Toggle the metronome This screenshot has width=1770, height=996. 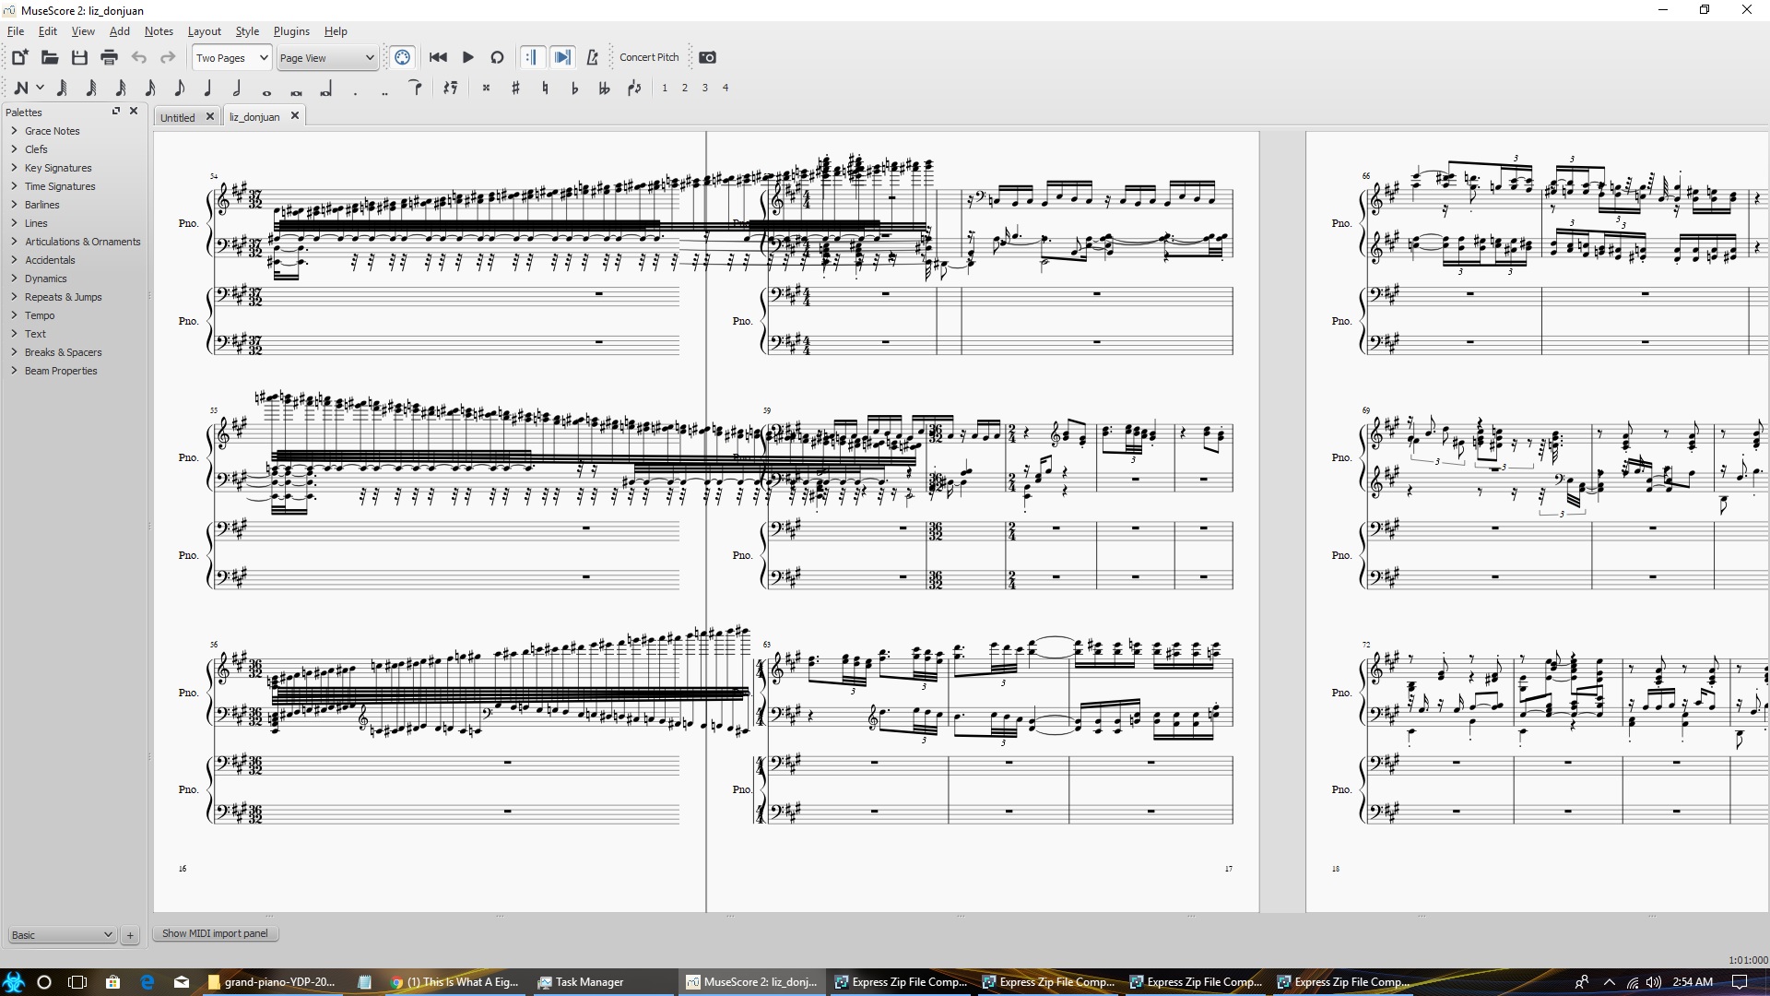592,57
